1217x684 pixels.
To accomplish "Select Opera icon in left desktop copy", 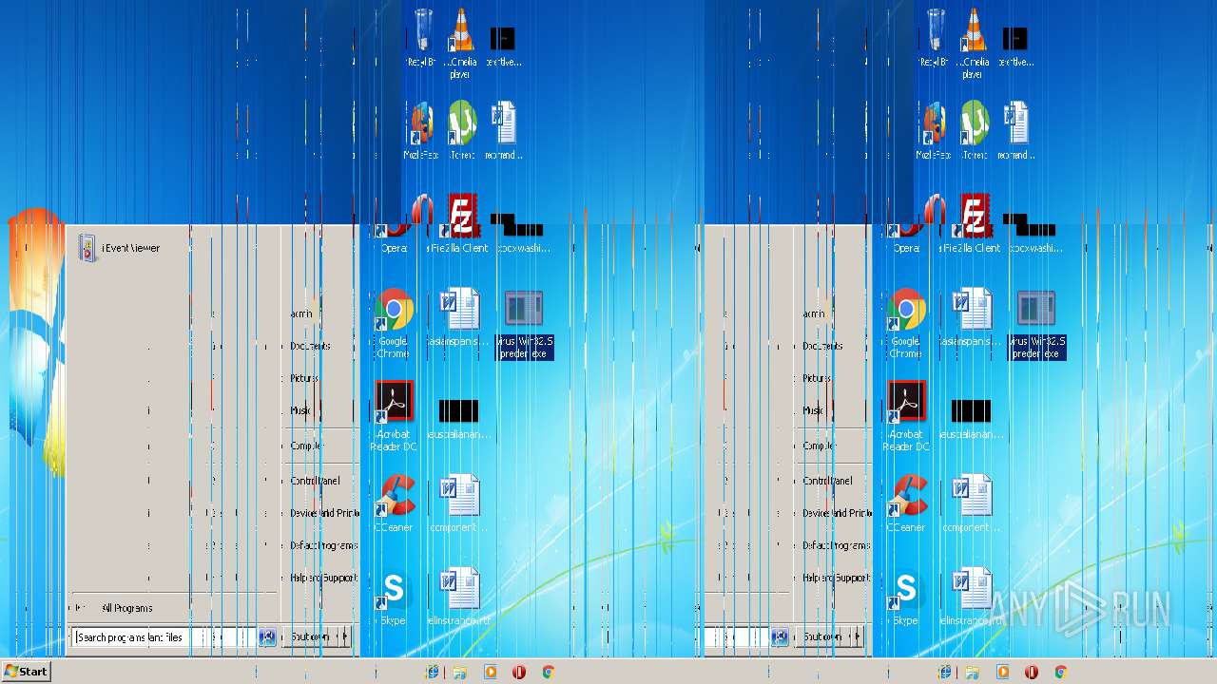I will (x=394, y=224).
